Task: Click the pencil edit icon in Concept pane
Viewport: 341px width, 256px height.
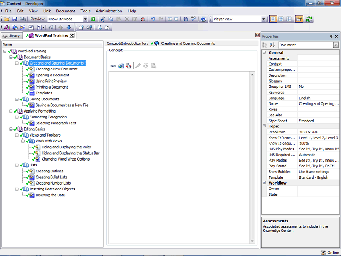Action: tap(138, 66)
